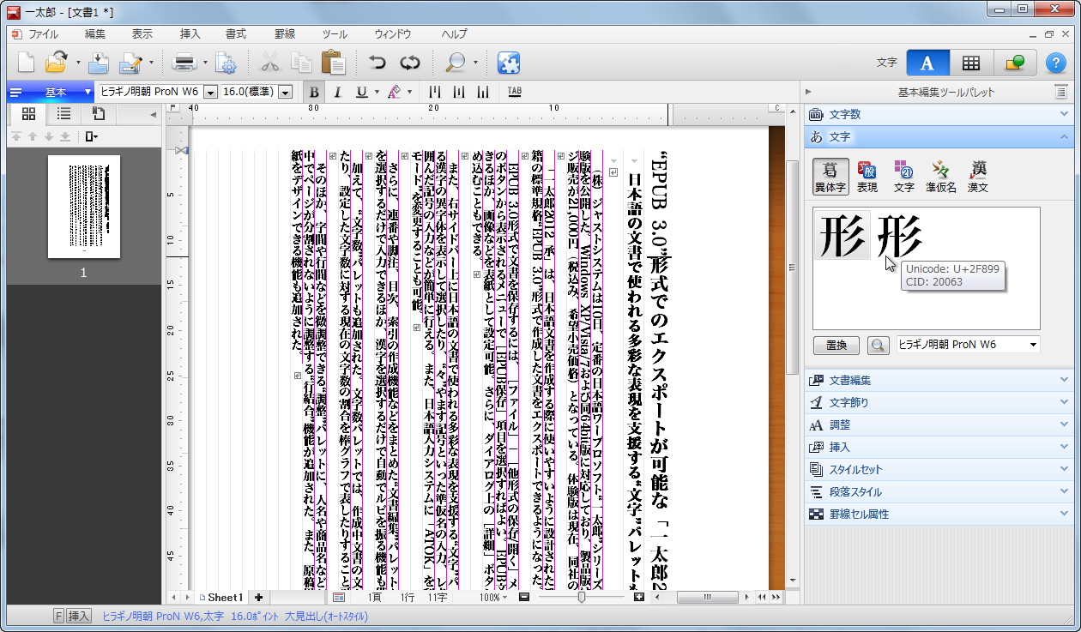
Task: Click the zoom slider handle
Action: [x=582, y=597]
